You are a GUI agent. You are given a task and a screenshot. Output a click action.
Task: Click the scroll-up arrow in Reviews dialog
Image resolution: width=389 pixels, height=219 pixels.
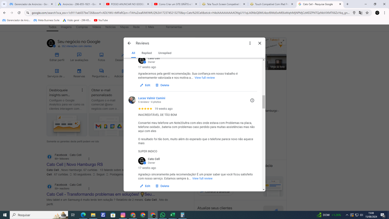[264, 60]
